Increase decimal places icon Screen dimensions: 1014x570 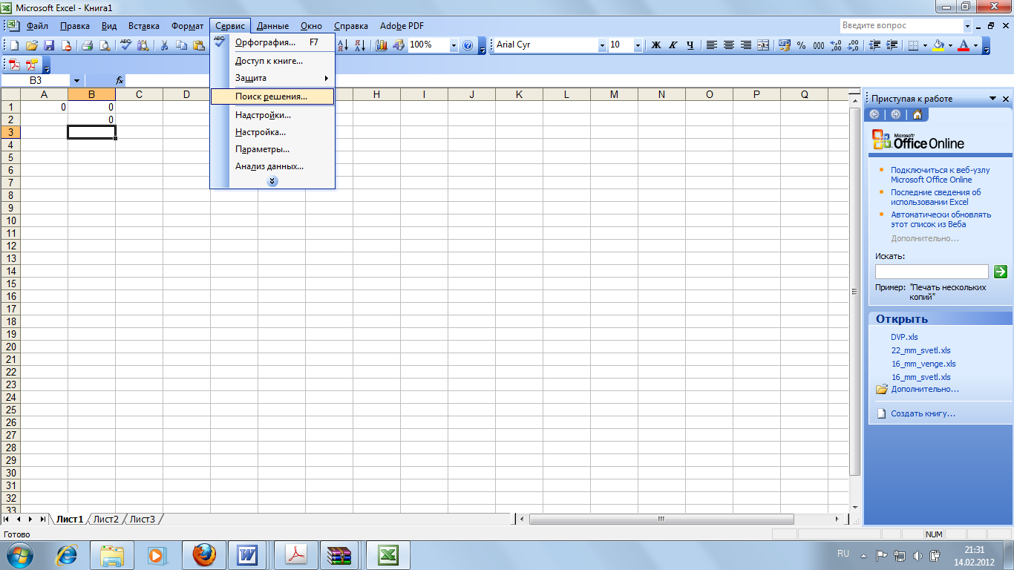836,45
